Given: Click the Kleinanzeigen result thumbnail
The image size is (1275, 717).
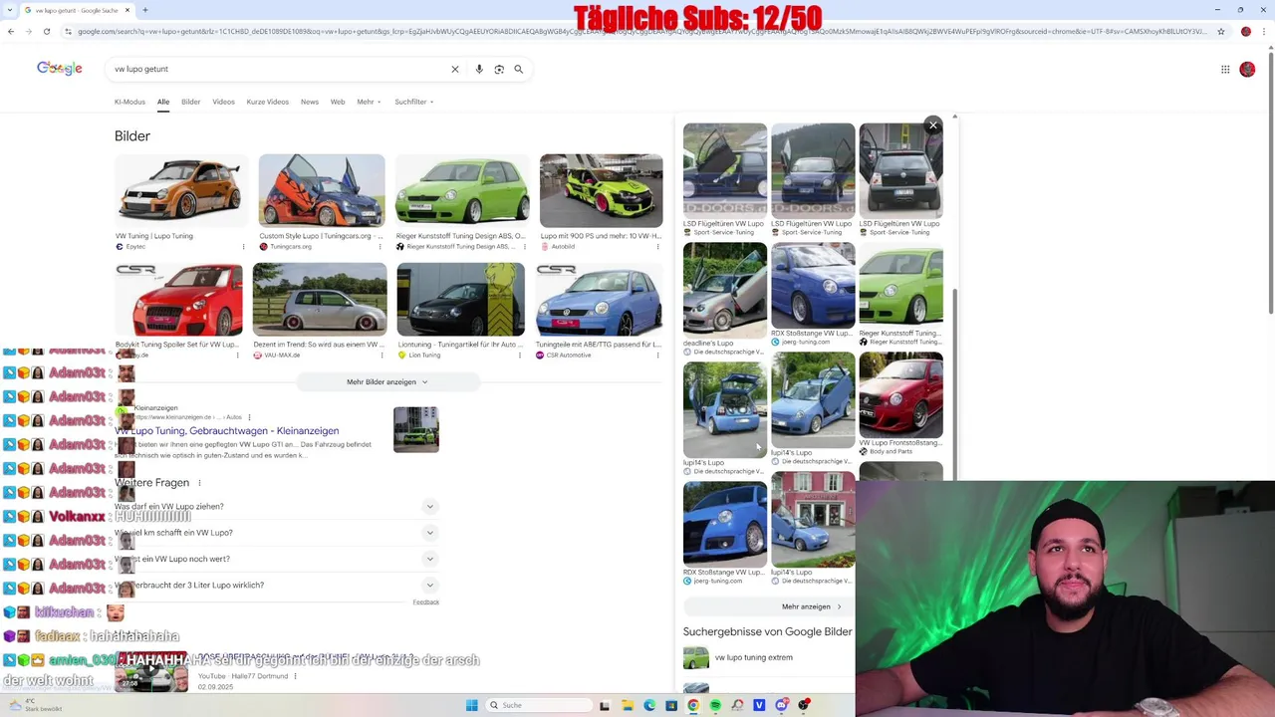Looking at the screenshot, I should click(x=416, y=429).
